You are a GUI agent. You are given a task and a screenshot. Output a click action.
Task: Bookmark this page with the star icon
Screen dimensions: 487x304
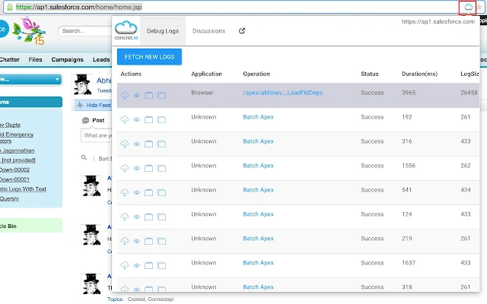pos(480,7)
